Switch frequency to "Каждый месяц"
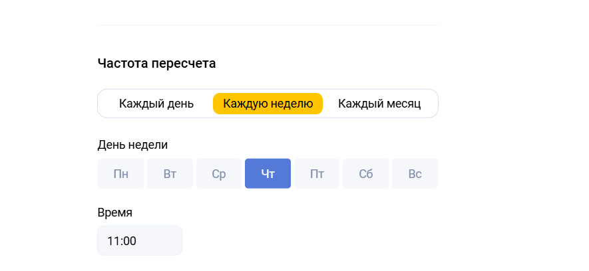The width and height of the screenshot is (589, 271). (x=379, y=104)
